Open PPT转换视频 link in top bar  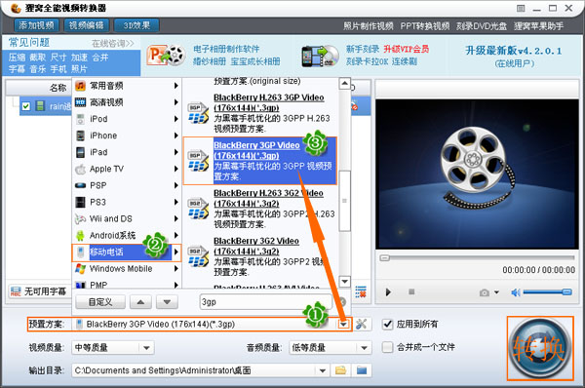pos(425,26)
